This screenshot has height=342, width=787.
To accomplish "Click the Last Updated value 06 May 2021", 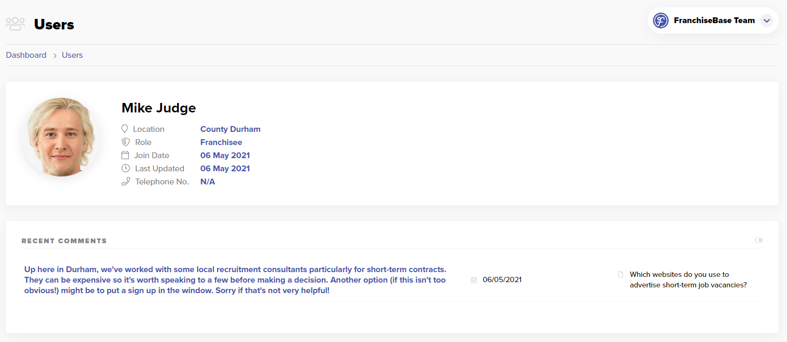I will click(x=225, y=169).
